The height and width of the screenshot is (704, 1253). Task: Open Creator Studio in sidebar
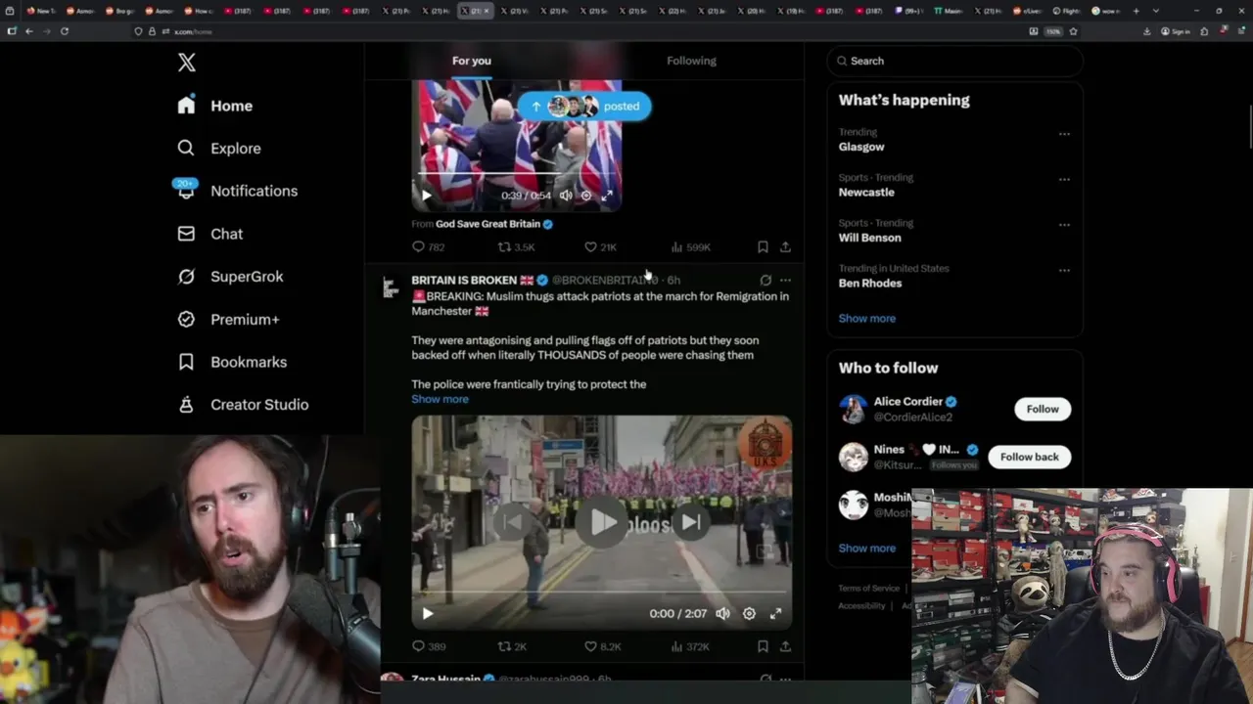coord(244,405)
